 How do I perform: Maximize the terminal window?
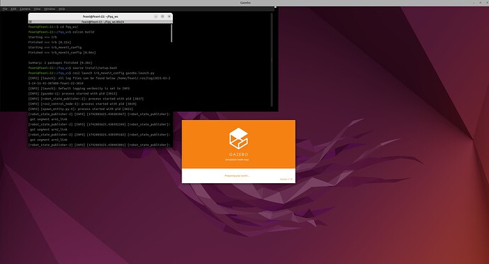point(162,16)
